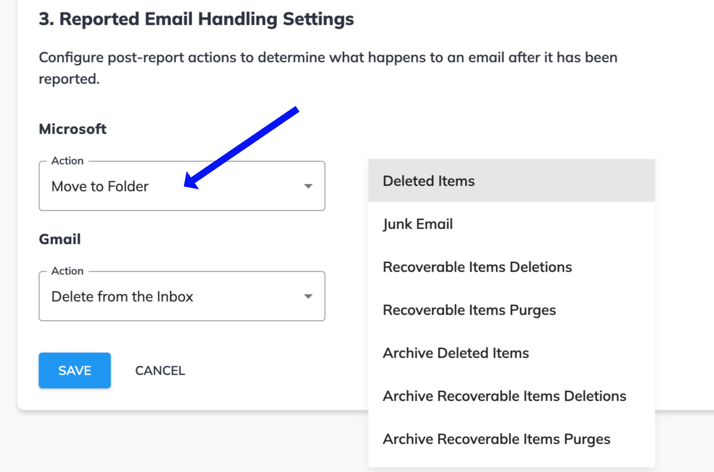Click the SAVE button

coord(75,370)
